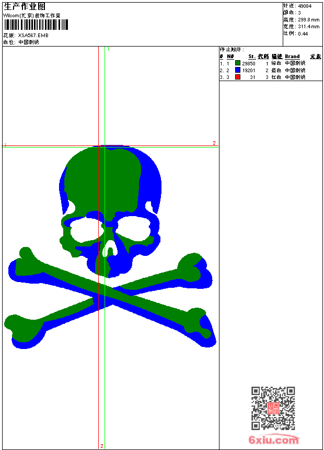Click the QR code image
Image resolution: width=324 pixels, height=450 pixels.
tap(273, 408)
